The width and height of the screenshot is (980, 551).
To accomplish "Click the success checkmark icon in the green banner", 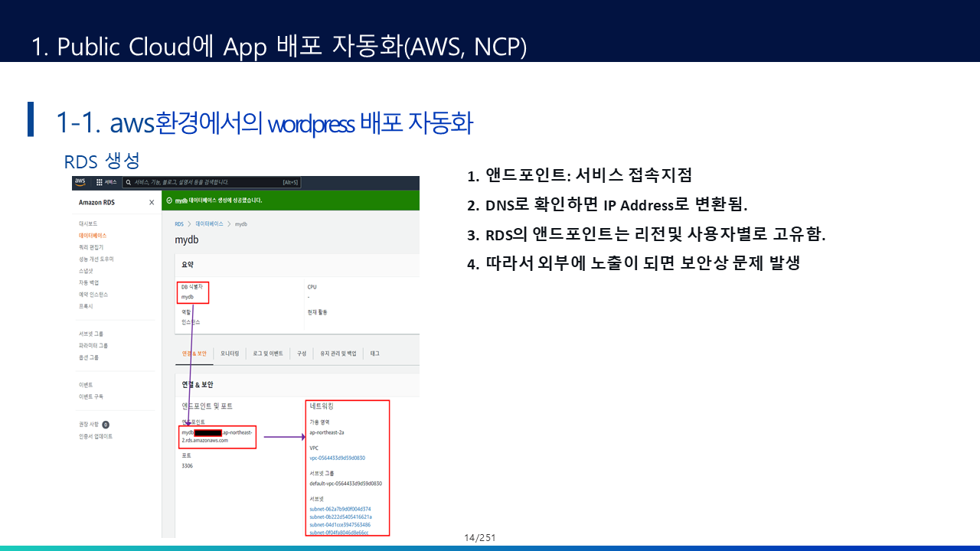I will 169,200.
